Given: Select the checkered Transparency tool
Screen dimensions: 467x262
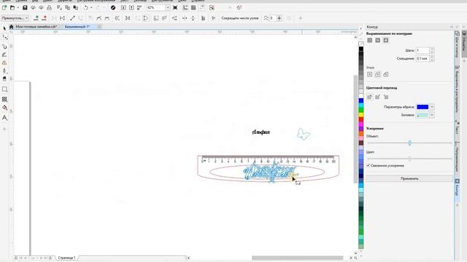Looking at the screenshot, I should (x=4, y=99).
